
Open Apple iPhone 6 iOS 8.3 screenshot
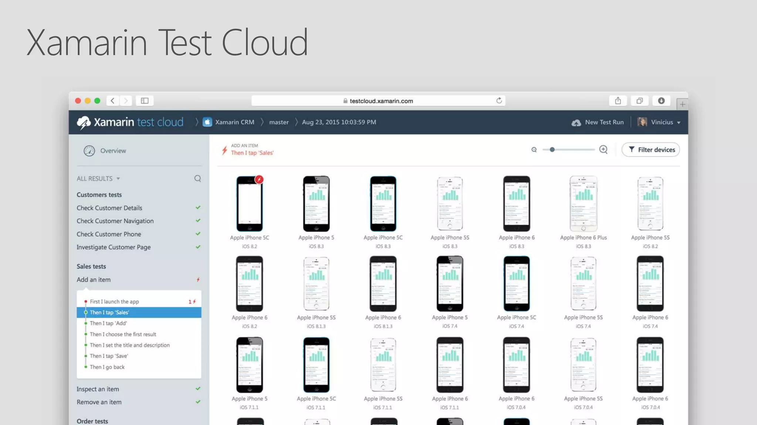(x=517, y=204)
